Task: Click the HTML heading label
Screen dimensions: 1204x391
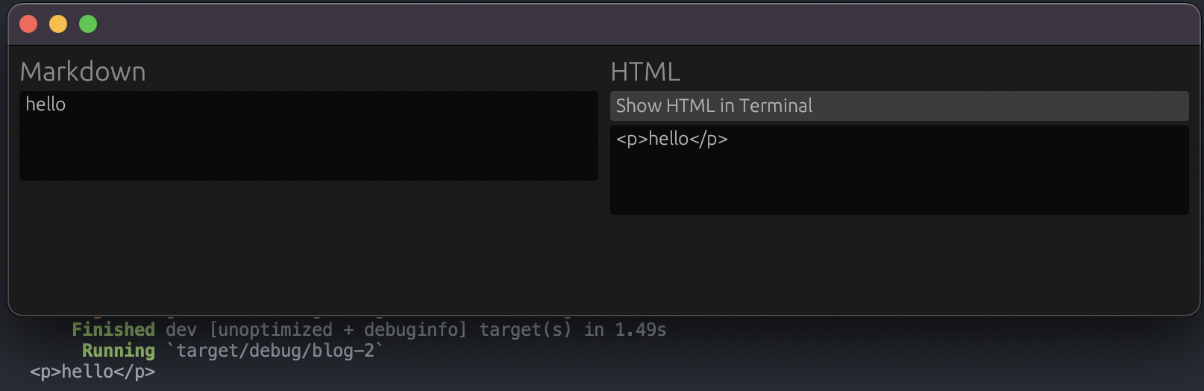Action: pyautogui.click(x=645, y=72)
